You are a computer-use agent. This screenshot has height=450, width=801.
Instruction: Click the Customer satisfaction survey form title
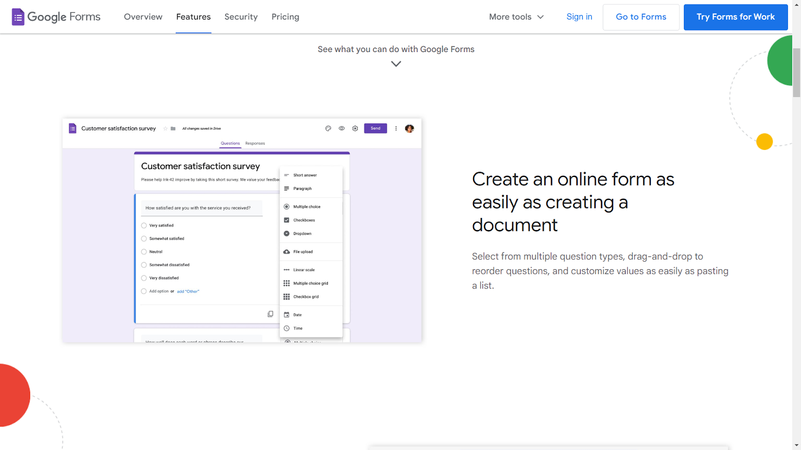click(200, 166)
